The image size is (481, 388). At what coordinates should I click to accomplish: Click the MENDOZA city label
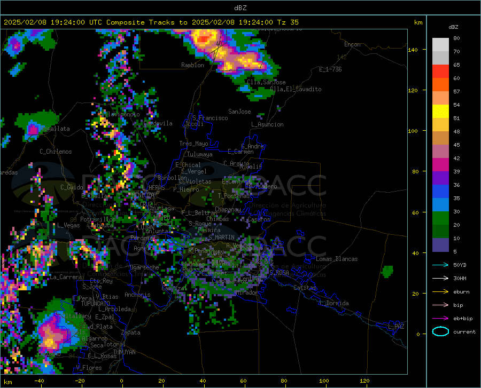coord(143,195)
